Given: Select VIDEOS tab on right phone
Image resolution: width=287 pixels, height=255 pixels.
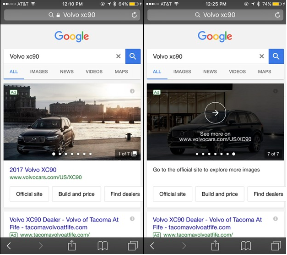Looking at the screenshot, I should (x=238, y=72).
